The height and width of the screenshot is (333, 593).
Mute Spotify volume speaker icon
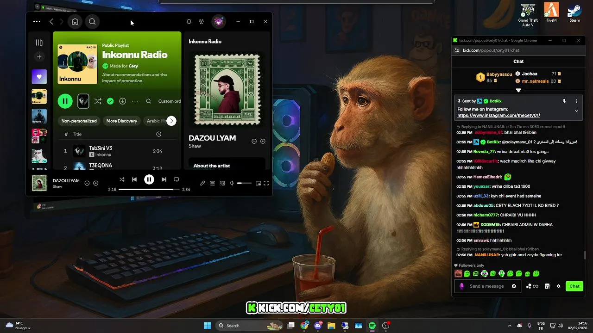232,183
